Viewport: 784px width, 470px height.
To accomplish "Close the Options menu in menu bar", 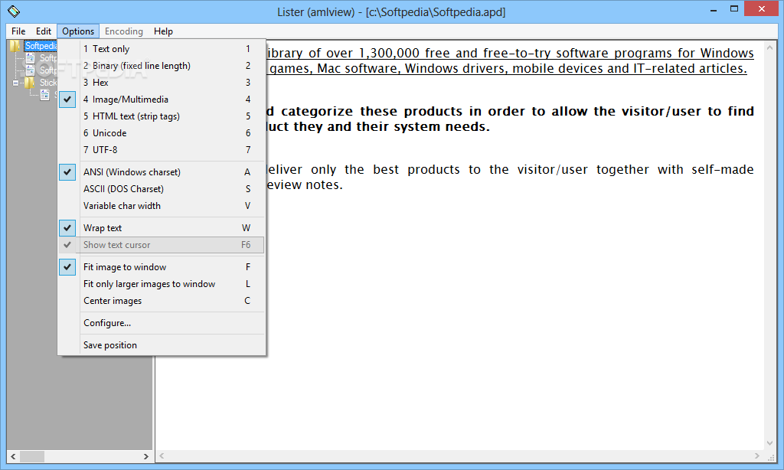I will (78, 31).
